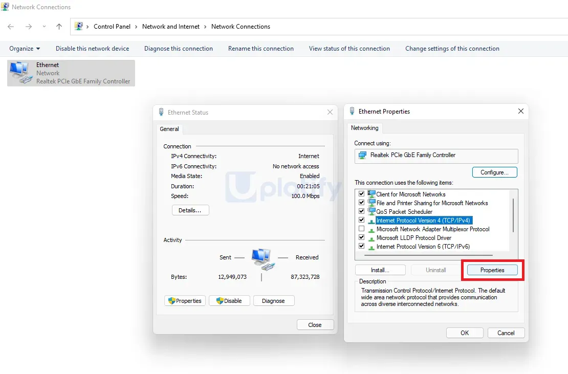Click the Ethernet Properties title icon

pos(352,111)
